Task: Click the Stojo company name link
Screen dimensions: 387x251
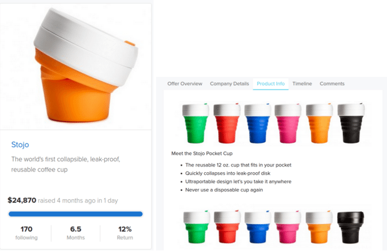Action: click(20, 145)
